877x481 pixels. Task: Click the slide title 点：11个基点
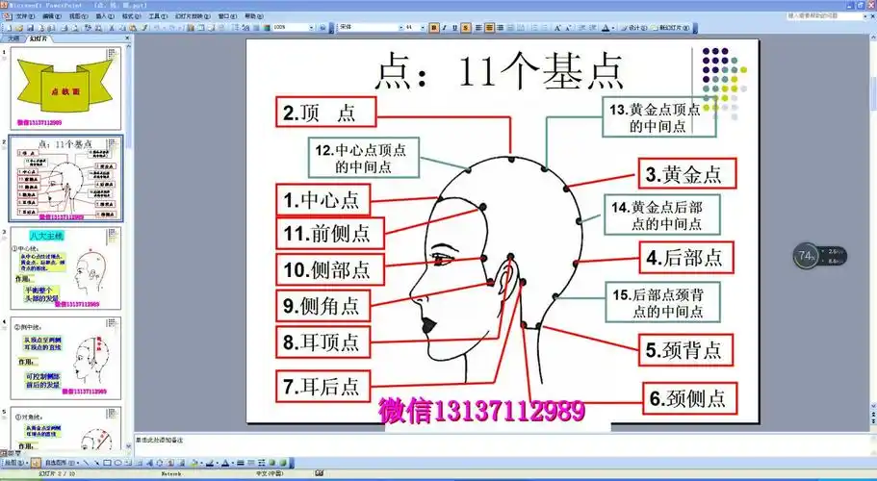[499, 71]
